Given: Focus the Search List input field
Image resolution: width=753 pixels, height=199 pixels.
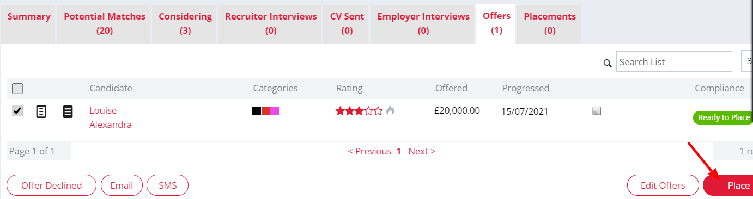Looking at the screenshot, I should tap(674, 61).
